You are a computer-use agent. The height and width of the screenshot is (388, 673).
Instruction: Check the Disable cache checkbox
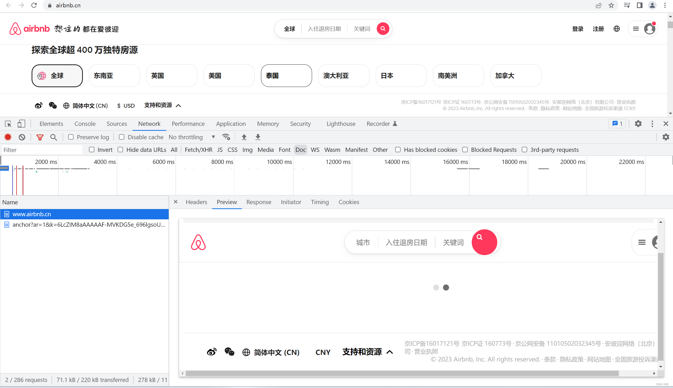[122, 137]
